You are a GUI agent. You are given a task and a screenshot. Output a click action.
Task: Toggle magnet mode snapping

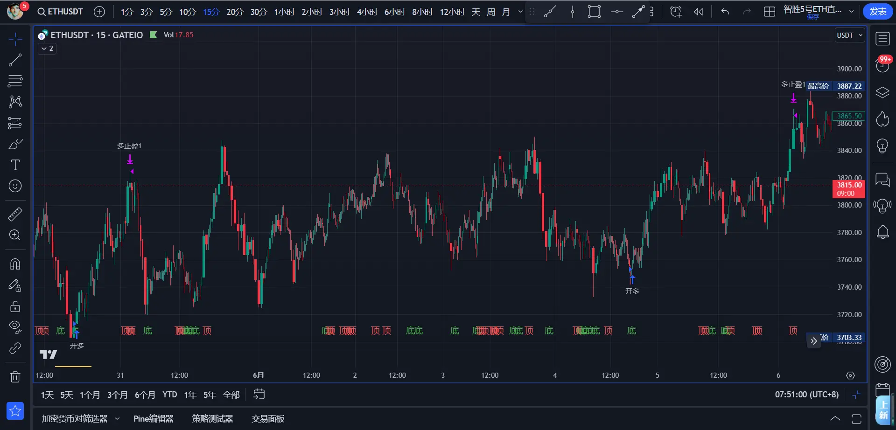click(x=15, y=264)
